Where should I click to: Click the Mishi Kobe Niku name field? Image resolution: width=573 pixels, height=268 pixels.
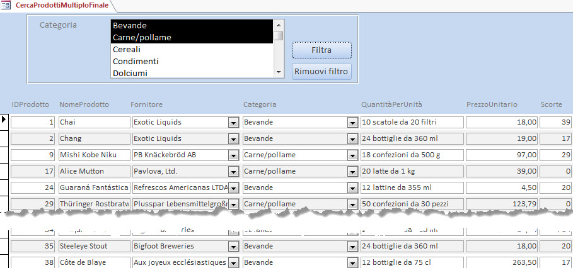(x=95, y=155)
